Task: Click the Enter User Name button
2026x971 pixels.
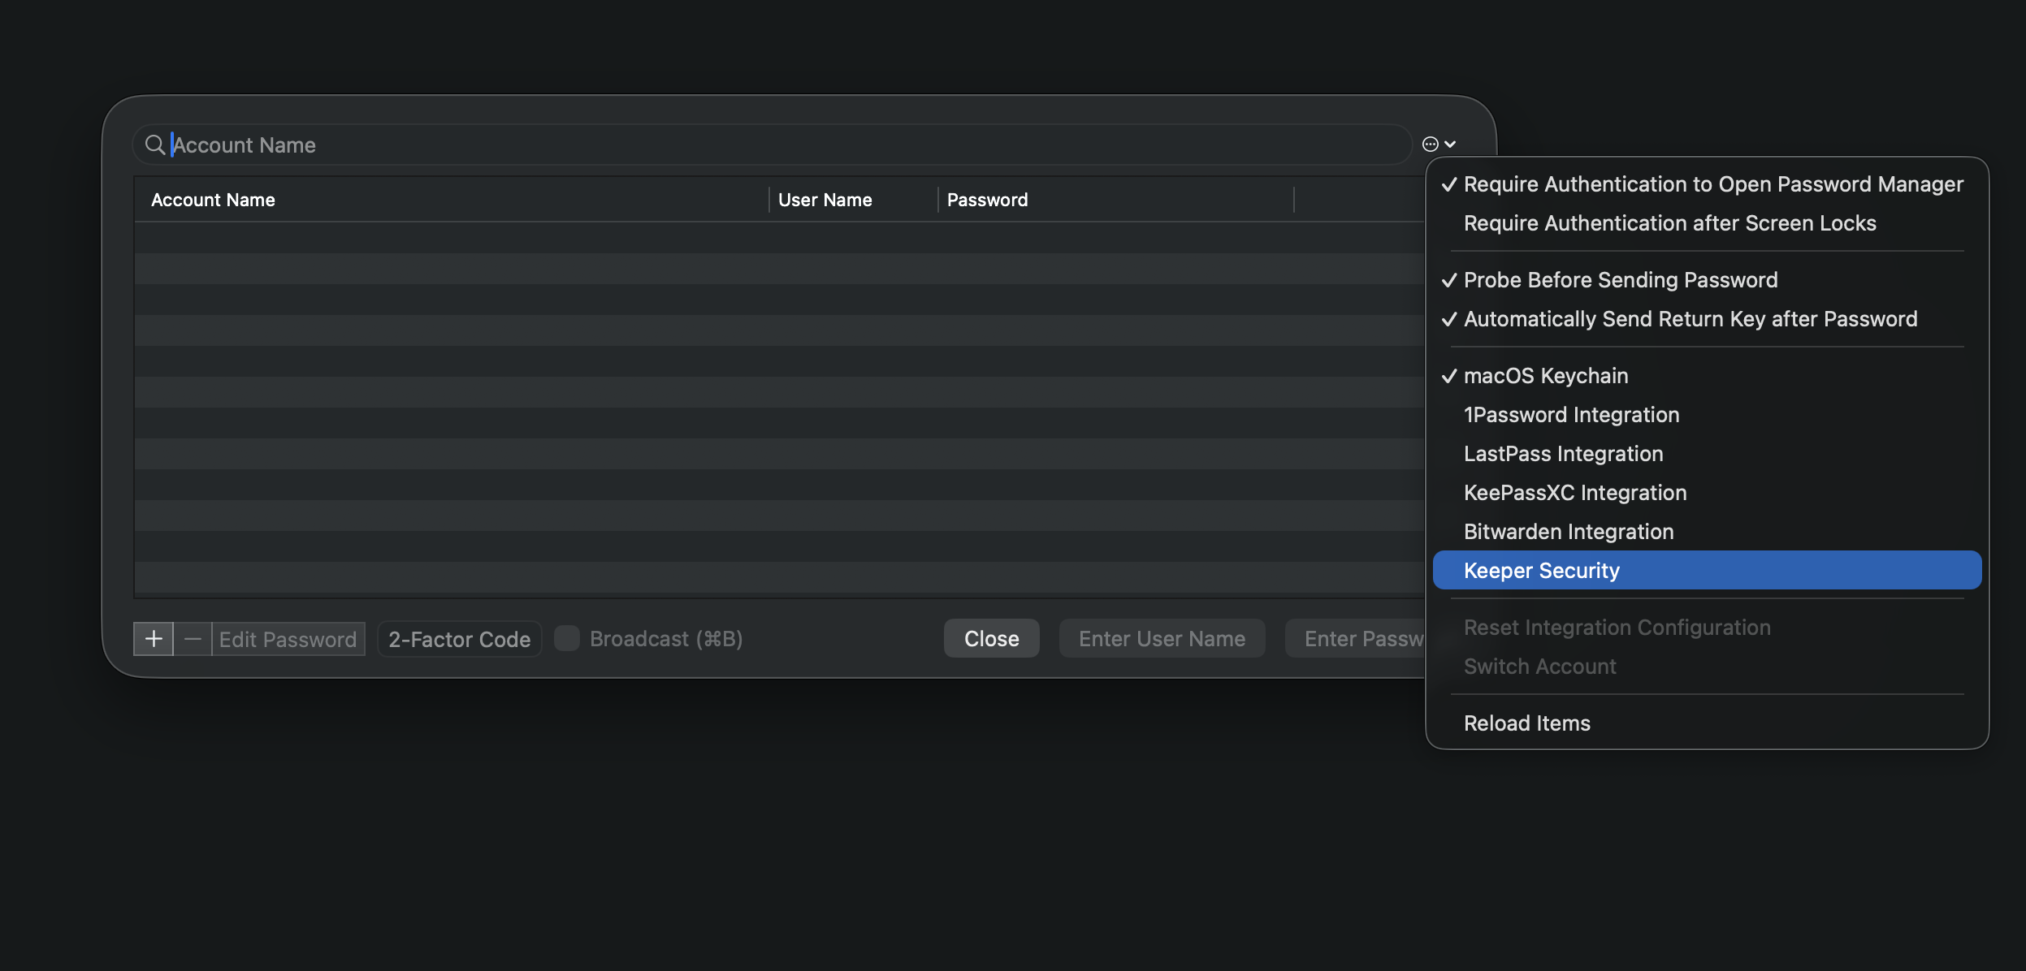Action: (1161, 639)
